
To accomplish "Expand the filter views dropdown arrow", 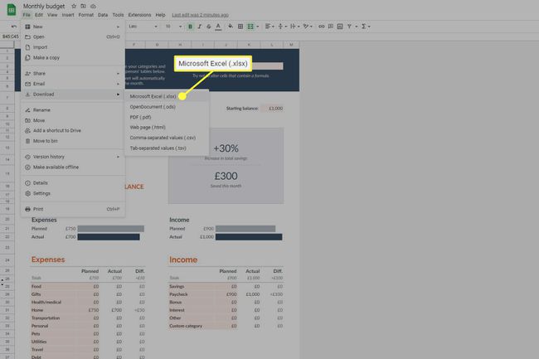I will point(356,27).
